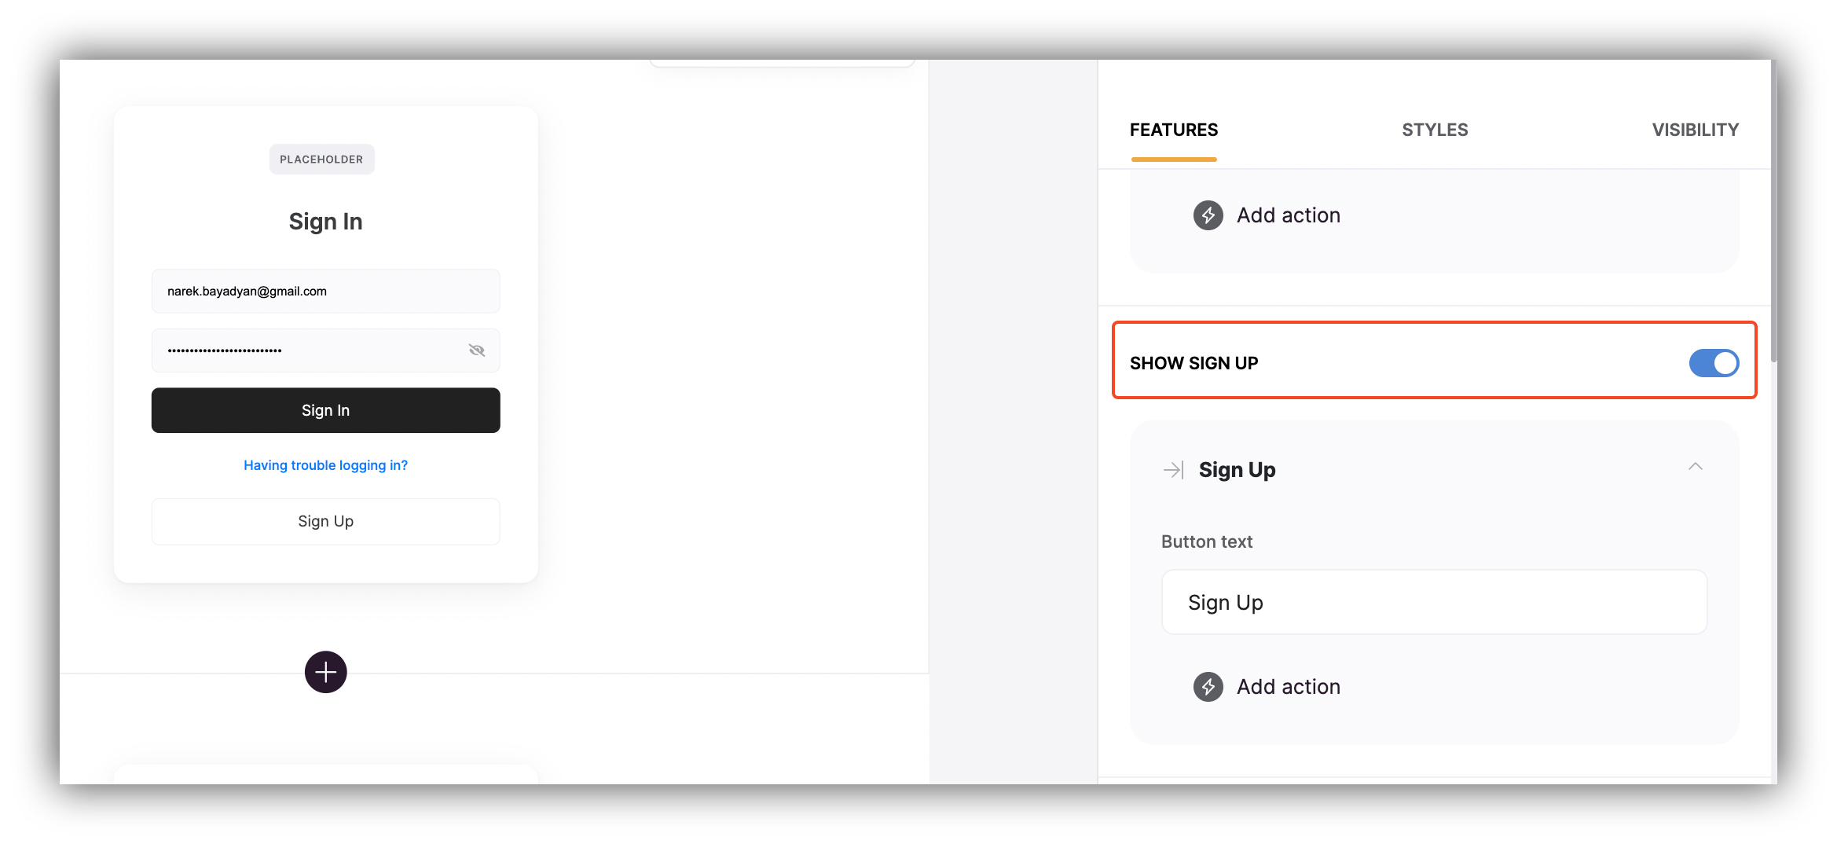1837x844 pixels.
Task: Click the lightning bolt icon under Button text
Action: [x=1208, y=686]
